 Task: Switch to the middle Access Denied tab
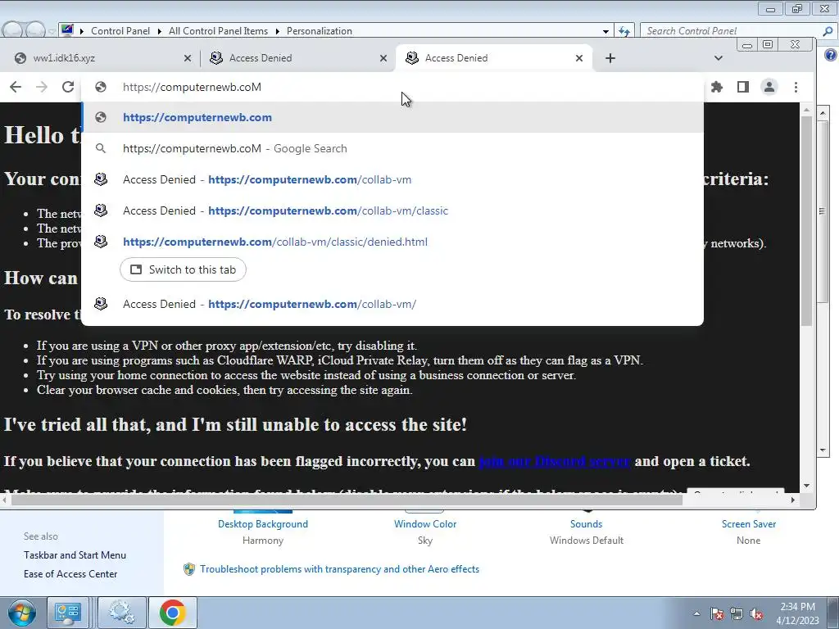pyautogui.click(x=297, y=58)
